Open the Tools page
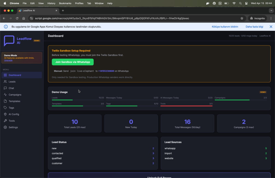 pyautogui.click(x=22, y=121)
